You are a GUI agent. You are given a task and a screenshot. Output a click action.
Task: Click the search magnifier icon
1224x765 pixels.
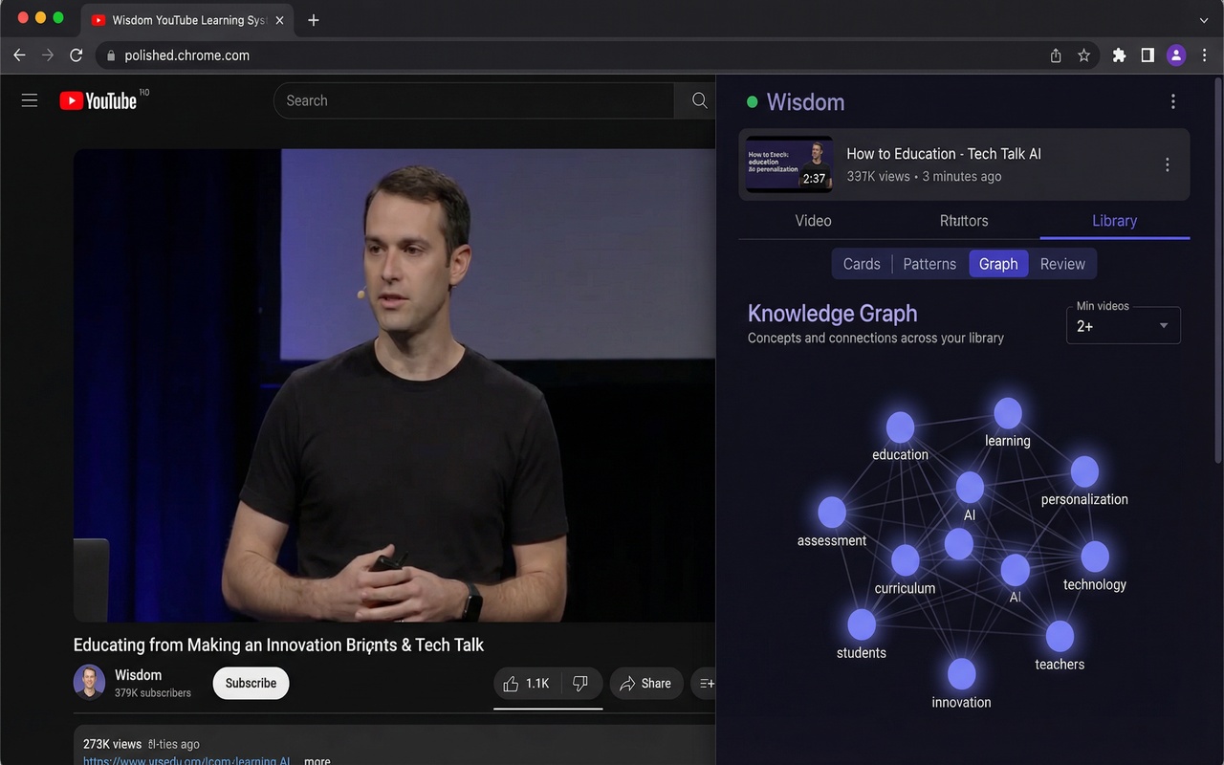[698, 99]
